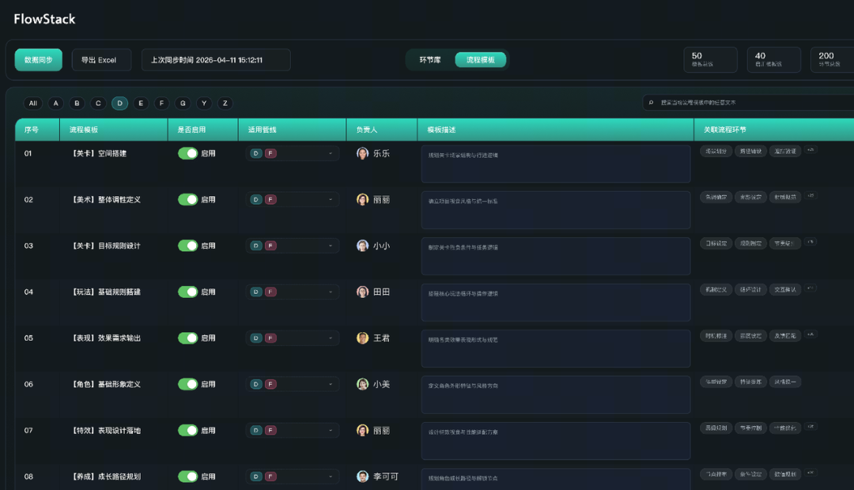Select the Z letter filter pill
Screen dimensions: 854x490
(225, 103)
